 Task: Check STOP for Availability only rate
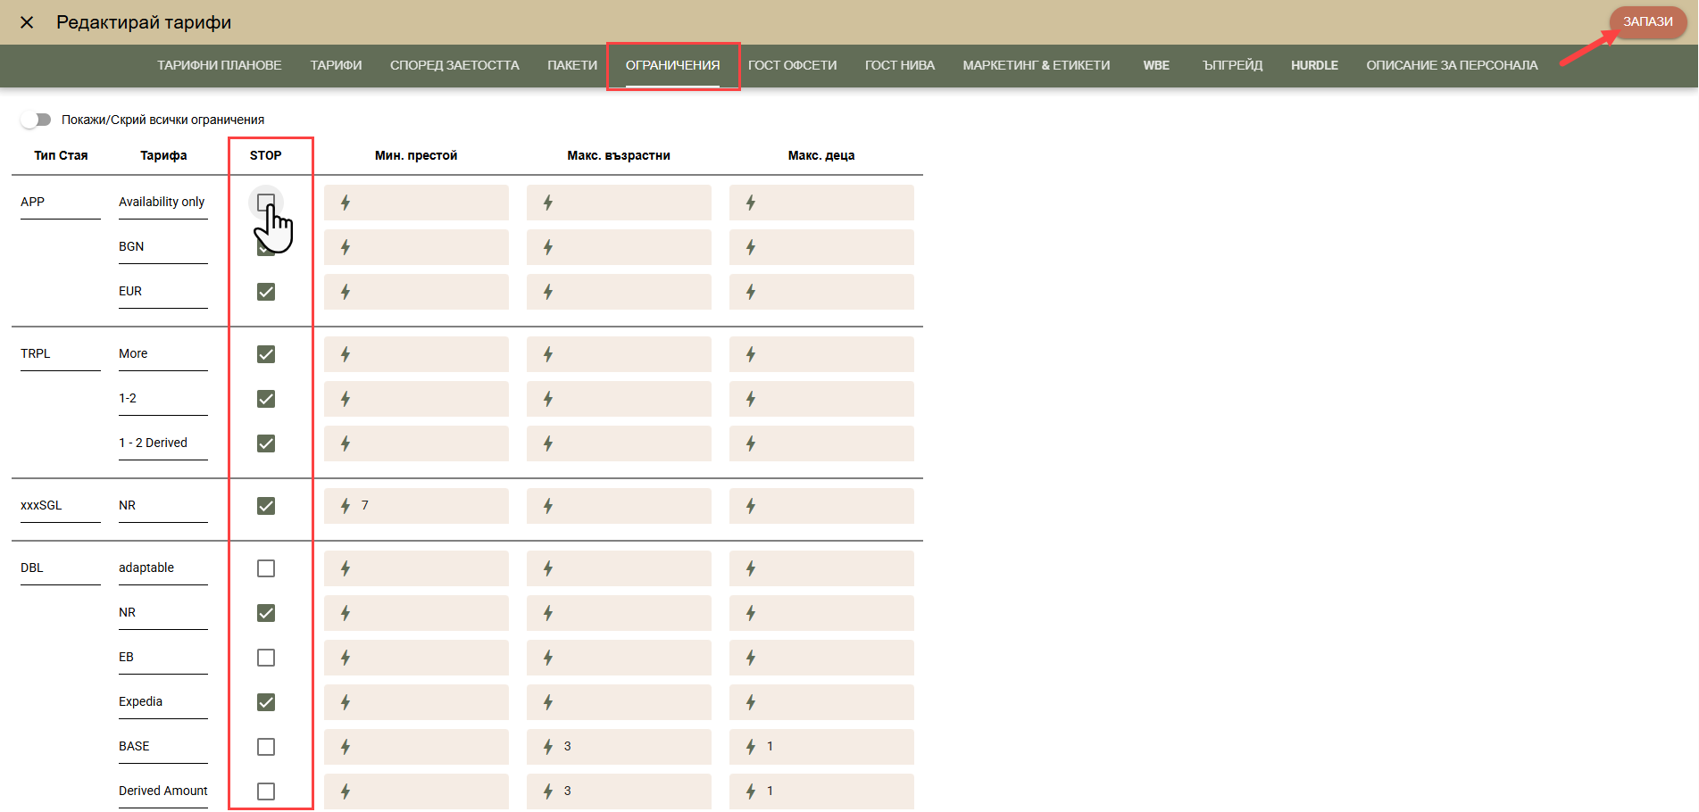tap(266, 203)
